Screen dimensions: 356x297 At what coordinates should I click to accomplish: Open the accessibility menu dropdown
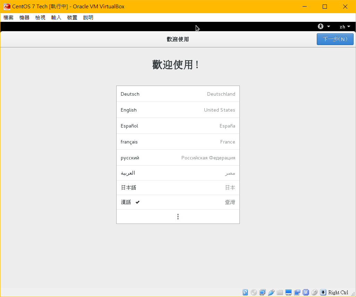324,26
